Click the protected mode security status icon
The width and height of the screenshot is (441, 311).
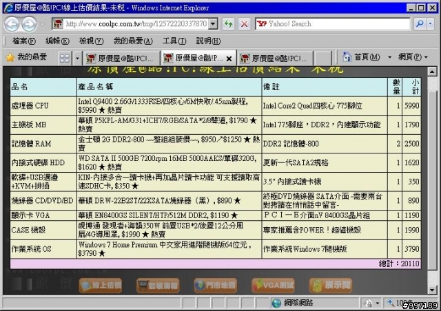click(x=368, y=303)
